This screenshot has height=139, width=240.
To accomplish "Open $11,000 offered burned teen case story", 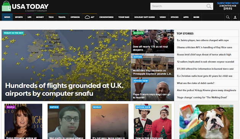I will [205, 69].
